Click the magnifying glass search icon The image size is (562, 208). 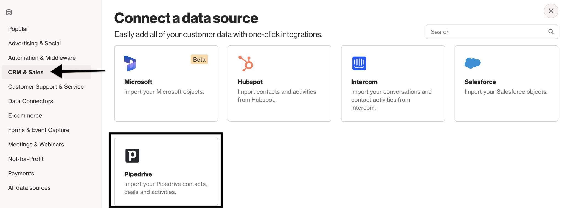551,32
